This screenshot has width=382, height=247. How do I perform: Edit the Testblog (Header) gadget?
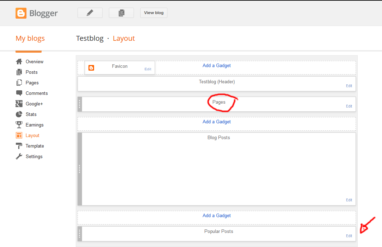tap(349, 86)
